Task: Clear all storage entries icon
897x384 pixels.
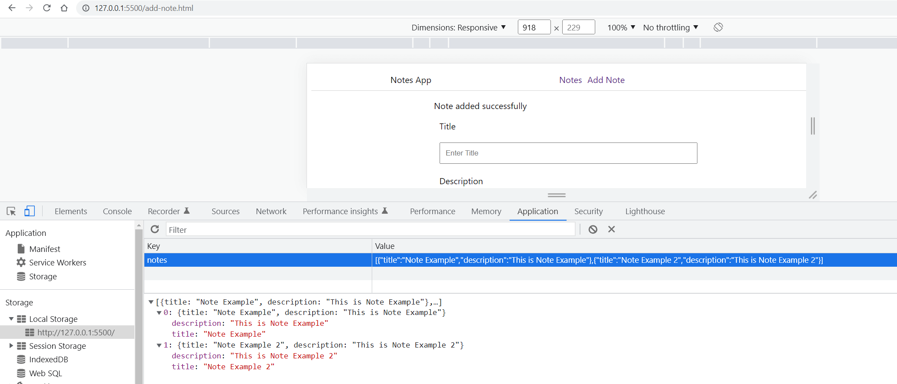Action: 593,229
